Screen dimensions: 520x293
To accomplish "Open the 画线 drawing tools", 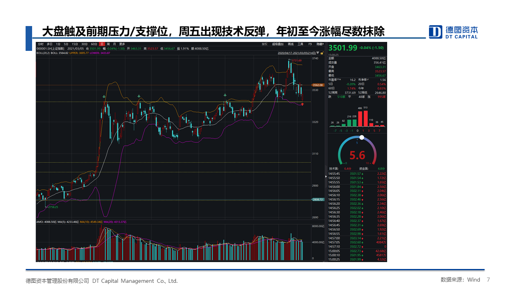I will click(290, 44).
